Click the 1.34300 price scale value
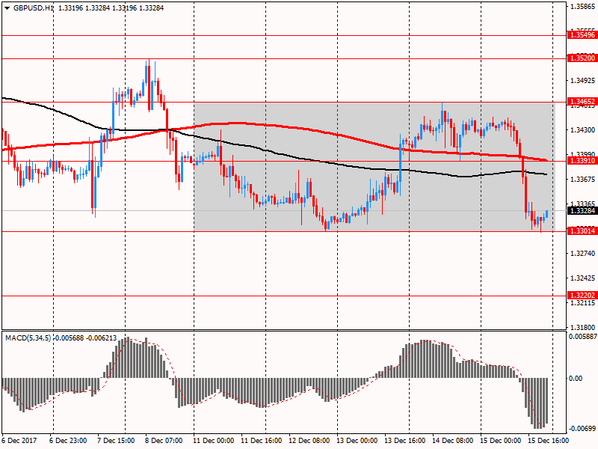 coord(583,130)
